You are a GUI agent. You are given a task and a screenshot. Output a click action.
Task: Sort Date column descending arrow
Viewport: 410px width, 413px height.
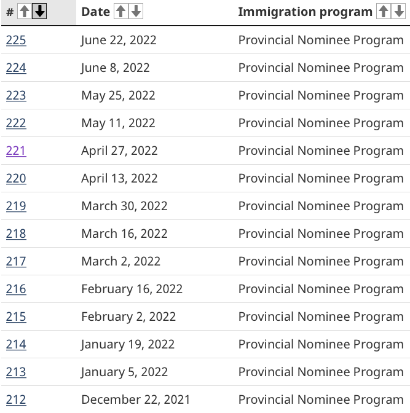(x=136, y=11)
